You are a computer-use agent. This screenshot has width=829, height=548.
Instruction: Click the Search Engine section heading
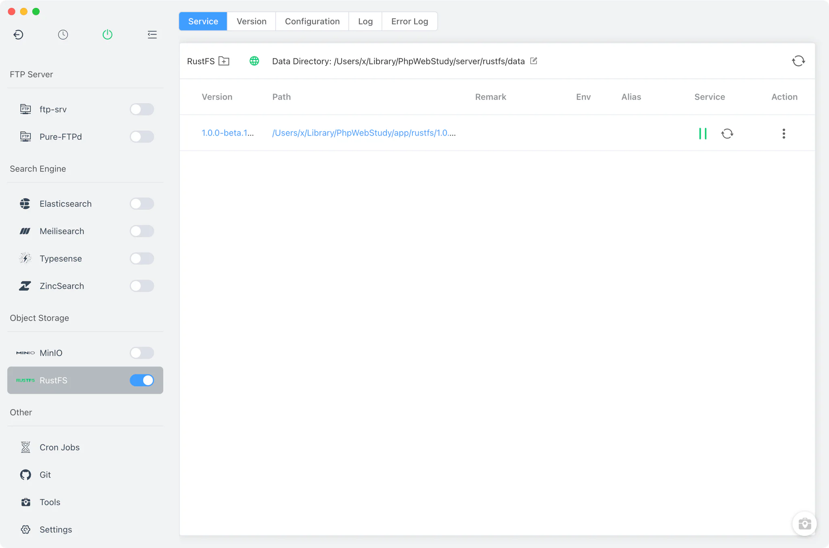point(38,169)
